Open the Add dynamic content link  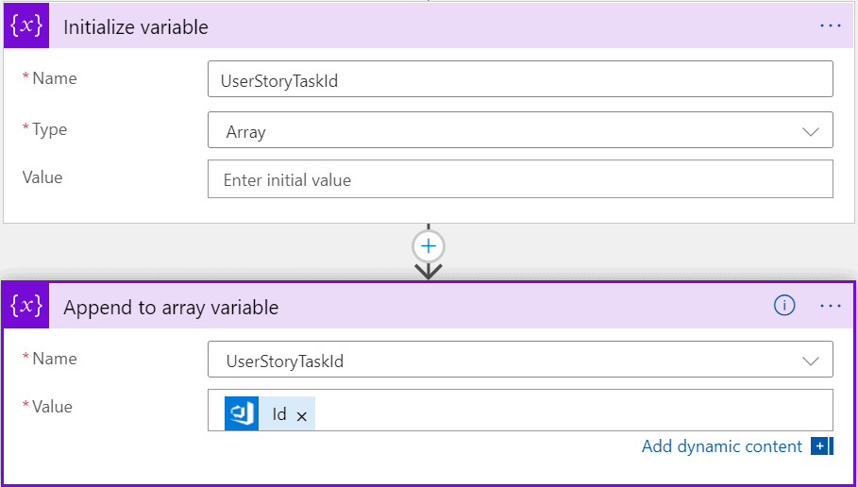coord(722,446)
